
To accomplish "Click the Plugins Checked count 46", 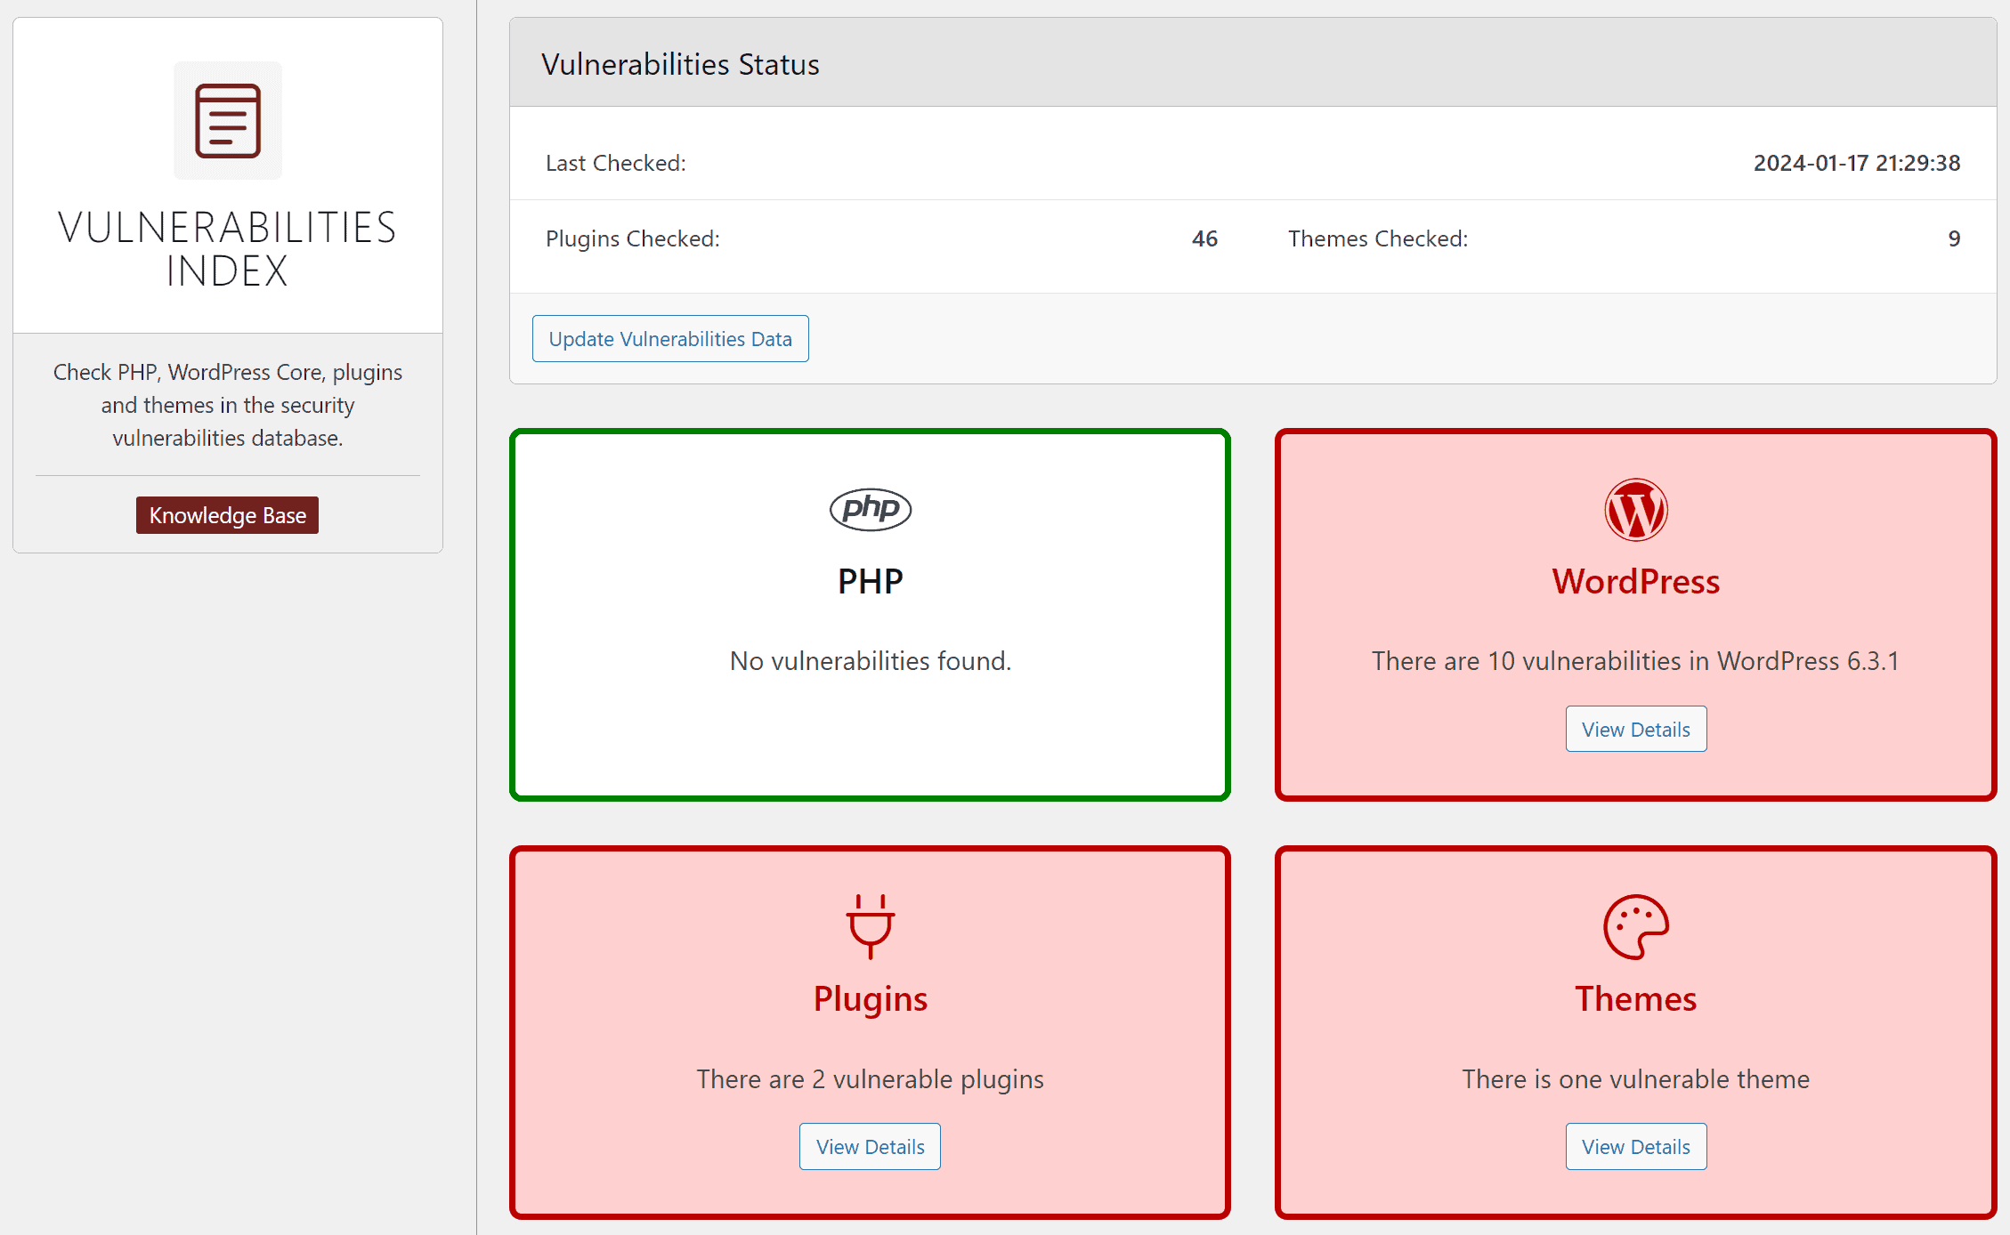I will [1204, 238].
